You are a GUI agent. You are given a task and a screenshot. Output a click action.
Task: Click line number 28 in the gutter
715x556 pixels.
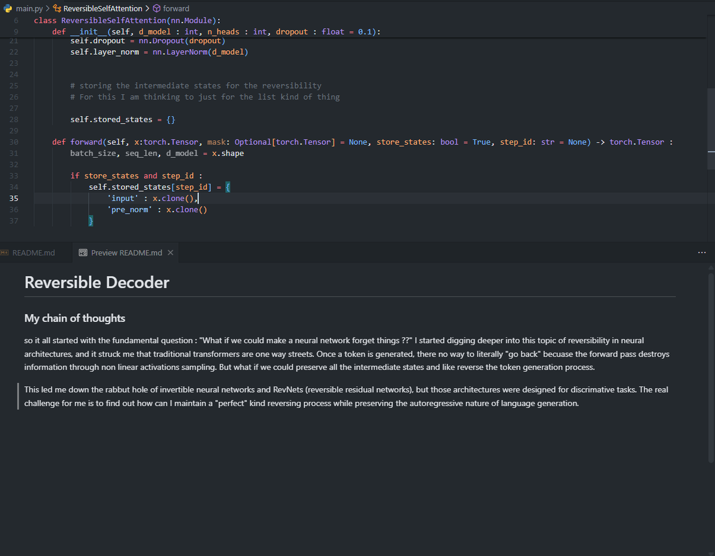point(14,119)
